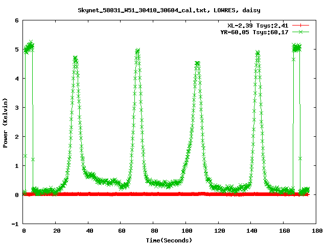Click the x-axis tick label 20

coord(57,231)
